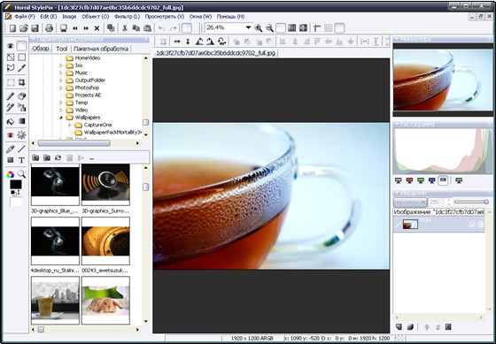Image resolution: width=496 pixels, height=344 pixels.
Task: Collapse the Wallpapers folder
Action: click(x=61, y=118)
